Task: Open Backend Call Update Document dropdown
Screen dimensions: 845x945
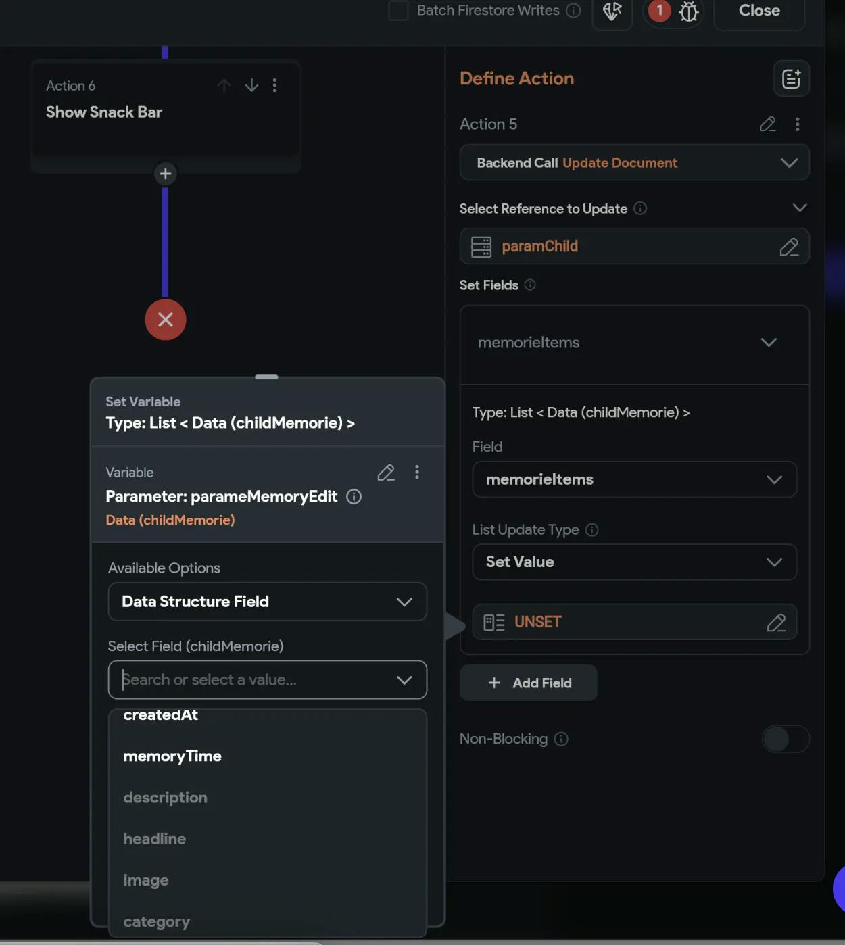Action: tap(634, 162)
